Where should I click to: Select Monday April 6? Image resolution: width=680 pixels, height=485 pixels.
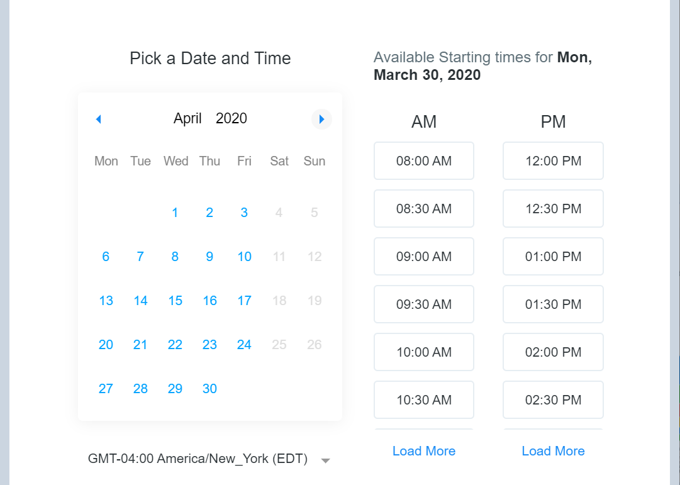point(106,257)
